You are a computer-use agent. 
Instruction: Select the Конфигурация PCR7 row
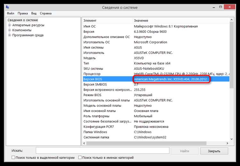click(x=156, y=127)
